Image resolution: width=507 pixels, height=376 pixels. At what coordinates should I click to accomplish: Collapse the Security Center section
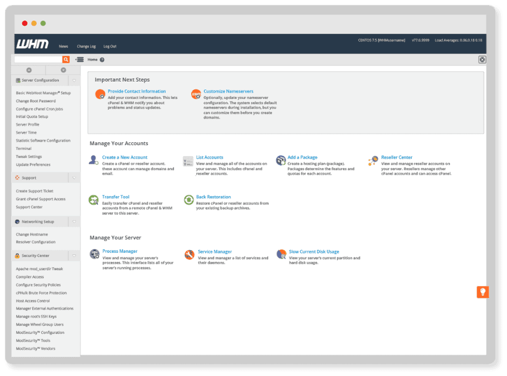coord(74,256)
